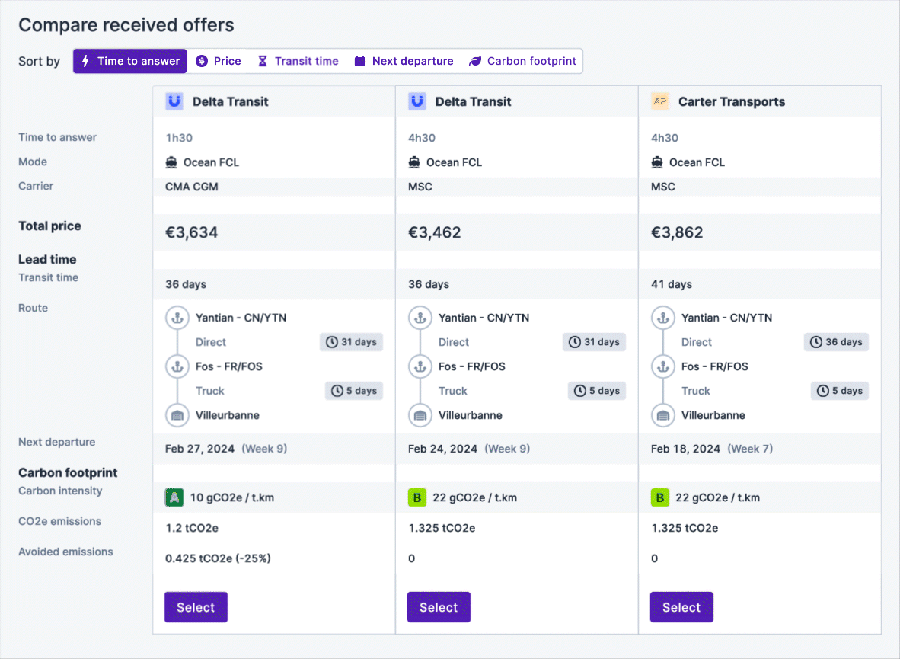This screenshot has height=659, width=900.
Task: Click the B rating badge in Carter Transports column
Action: pyautogui.click(x=659, y=497)
